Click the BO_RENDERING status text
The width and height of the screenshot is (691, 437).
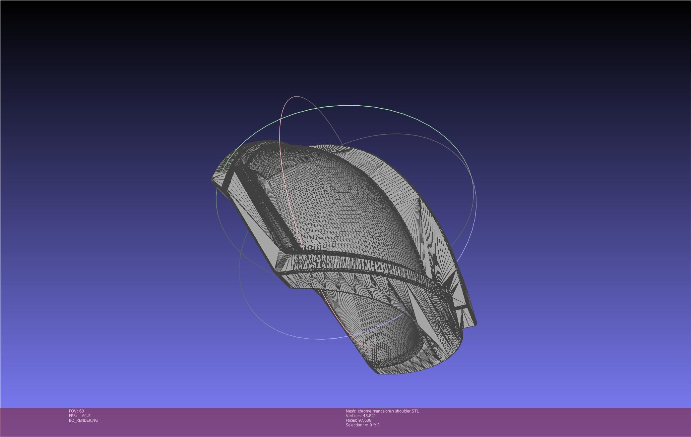pyautogui.click(x=83, y=420)
